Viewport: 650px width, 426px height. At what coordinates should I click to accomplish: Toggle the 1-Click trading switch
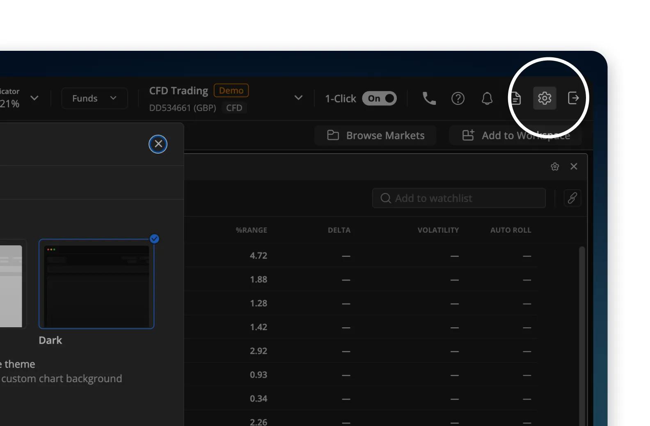(x=379, y=98)
